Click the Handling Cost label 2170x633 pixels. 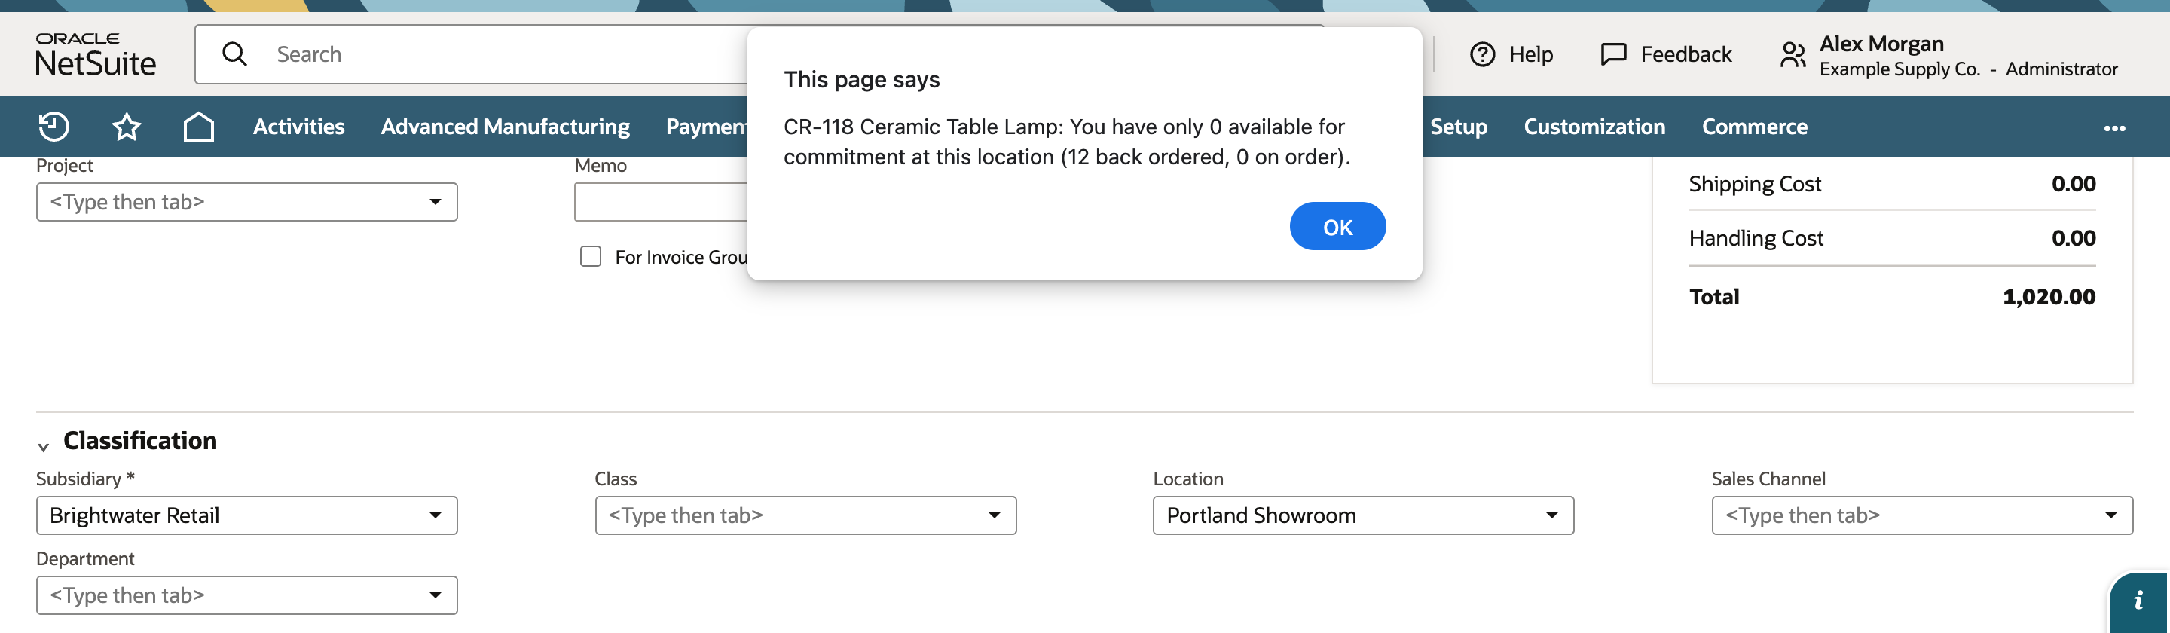click(x=1756, y=237)
